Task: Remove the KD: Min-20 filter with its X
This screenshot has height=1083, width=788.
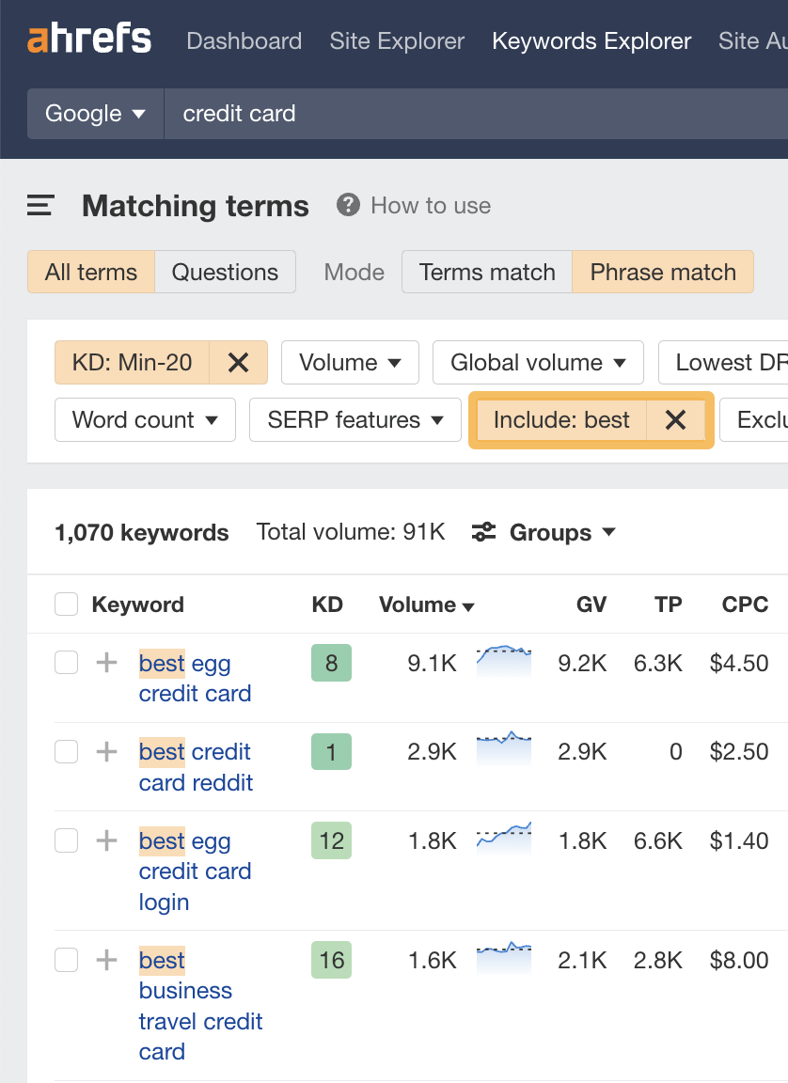Action: [x=238, y=362]
